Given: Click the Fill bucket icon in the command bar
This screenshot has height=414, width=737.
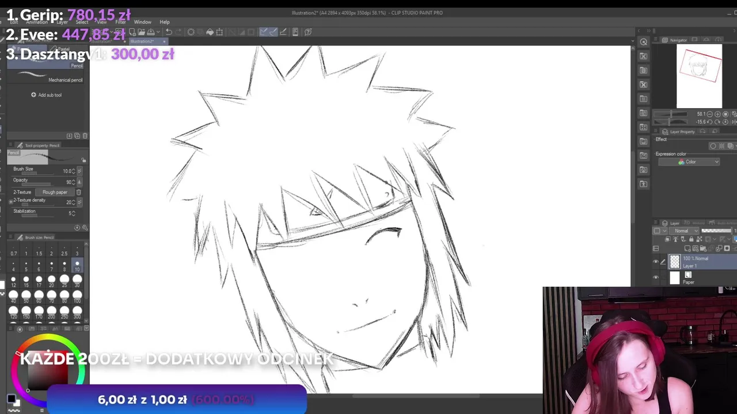Looking at the screenshot, I should [210, 32].
